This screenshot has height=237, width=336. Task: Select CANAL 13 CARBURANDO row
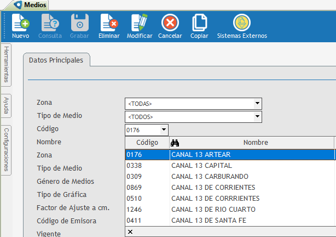pyautogui.click(x=210, y=176)
